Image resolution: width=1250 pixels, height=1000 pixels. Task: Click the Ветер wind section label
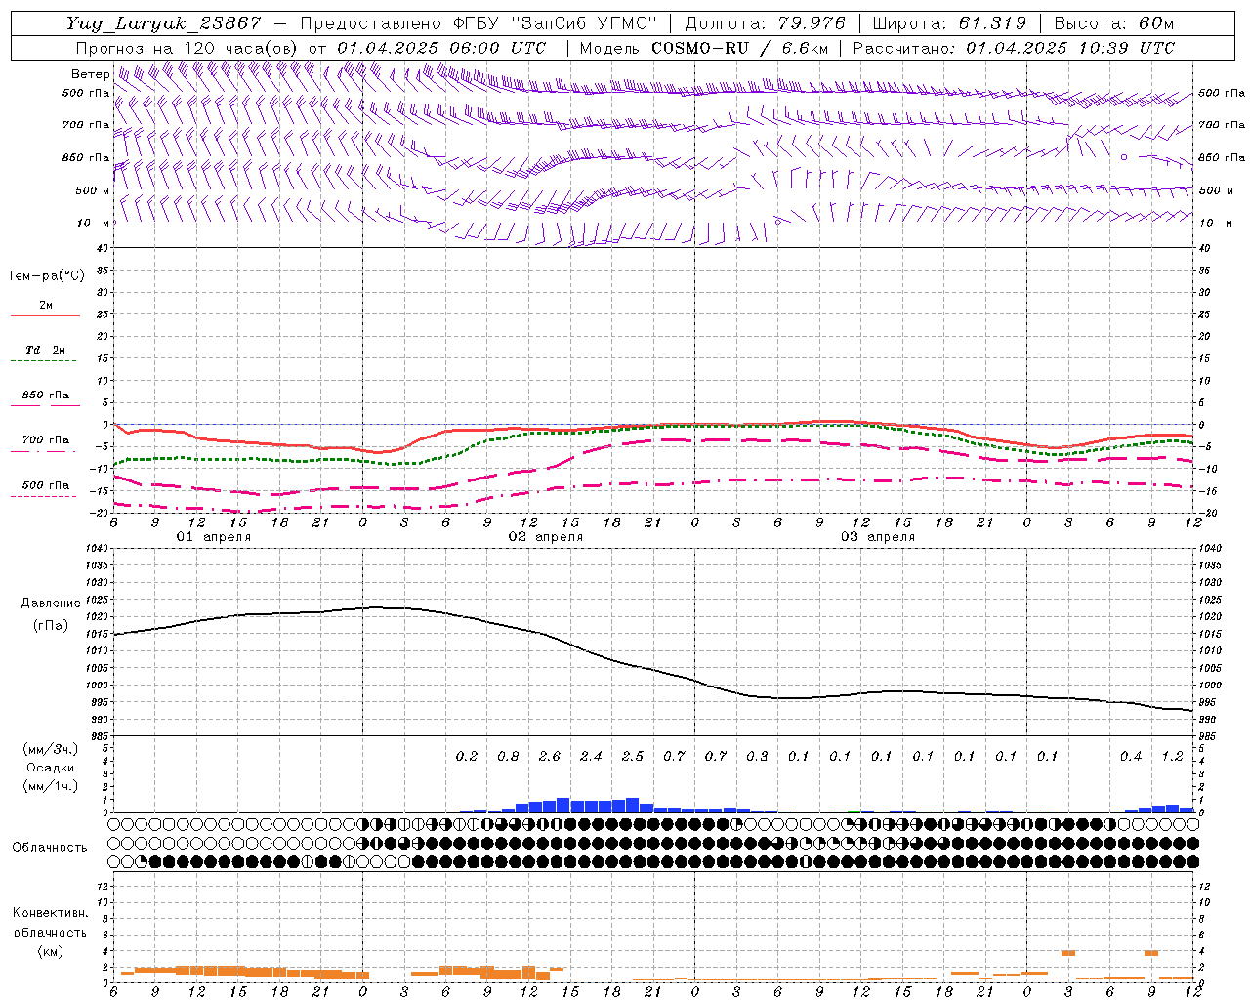(90, 74)
